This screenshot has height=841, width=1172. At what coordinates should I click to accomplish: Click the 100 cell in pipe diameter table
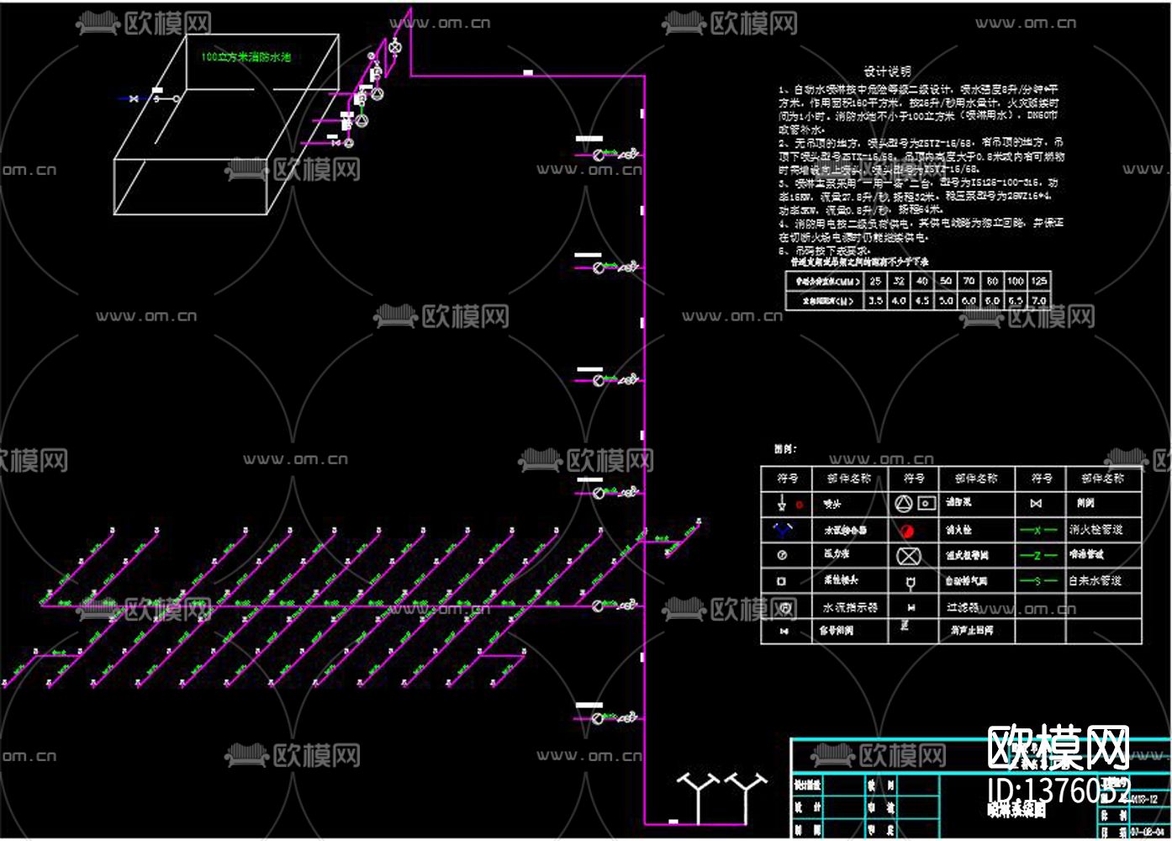[1016, 281]
